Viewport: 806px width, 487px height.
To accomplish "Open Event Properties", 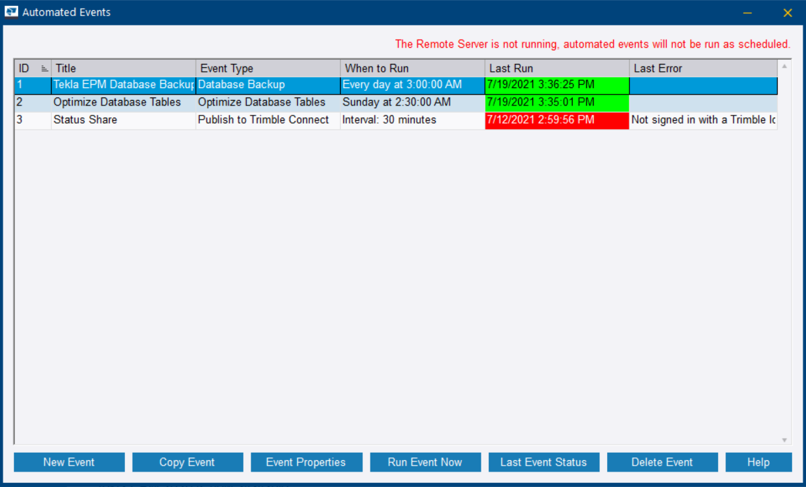I will coord(307,462).
